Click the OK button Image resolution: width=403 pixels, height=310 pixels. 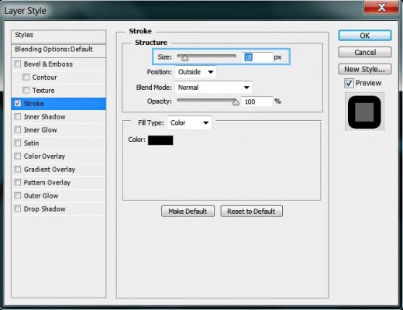[x=365, y=36]
